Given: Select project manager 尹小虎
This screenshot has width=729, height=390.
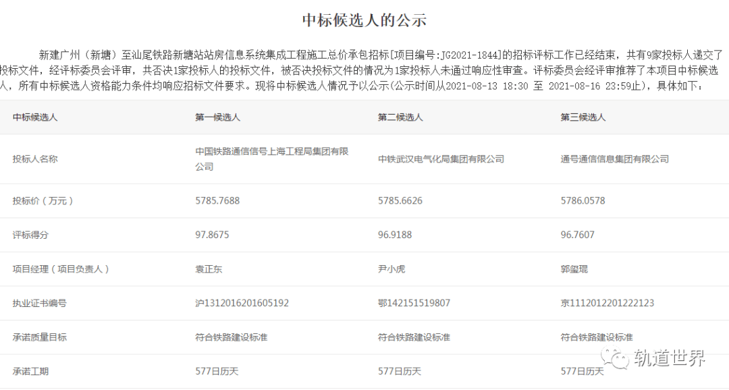Looking at the screenshot, I should (x=391, y=269).
